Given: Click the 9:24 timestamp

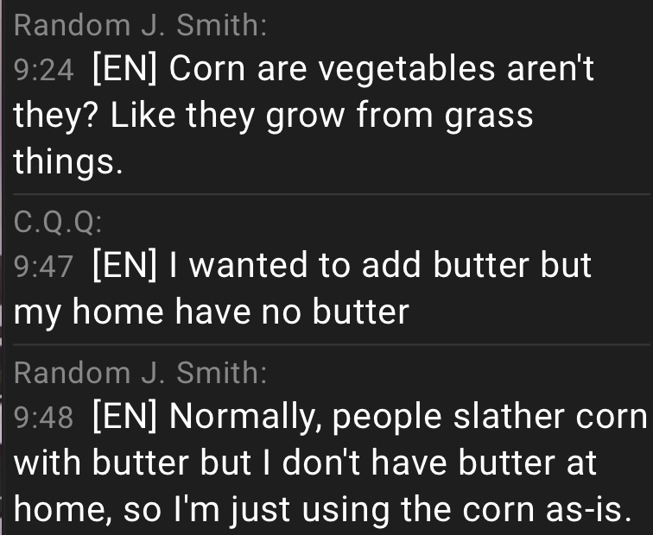Looking at the screenshot, I should click(x=44, y=70).
